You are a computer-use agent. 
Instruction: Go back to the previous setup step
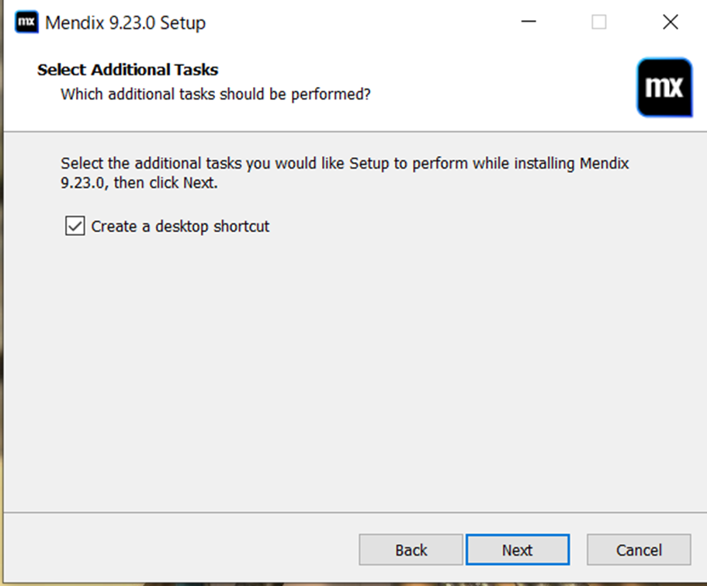coord(411,550)
